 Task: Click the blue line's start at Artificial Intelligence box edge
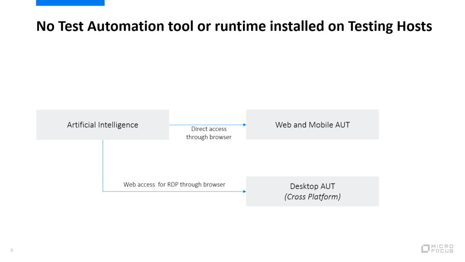click(x=170, y=125)
